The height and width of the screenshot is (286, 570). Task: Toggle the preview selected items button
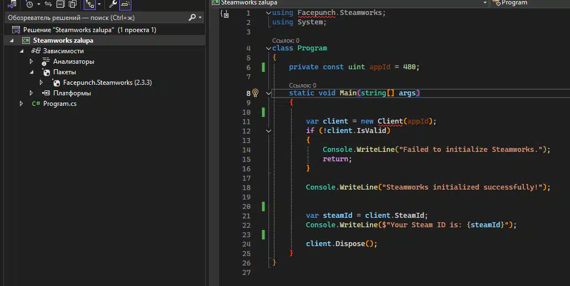pyautogui.click(x=125, y=4)
